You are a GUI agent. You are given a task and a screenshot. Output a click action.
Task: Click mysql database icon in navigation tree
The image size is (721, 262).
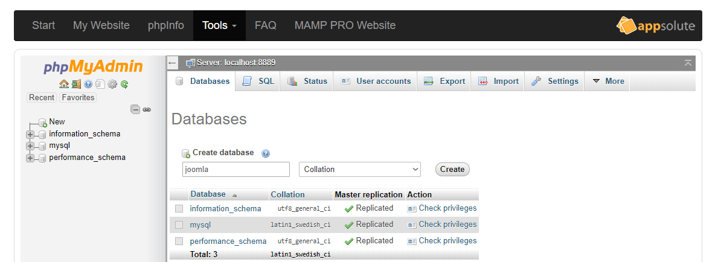(x=43, y=146)
